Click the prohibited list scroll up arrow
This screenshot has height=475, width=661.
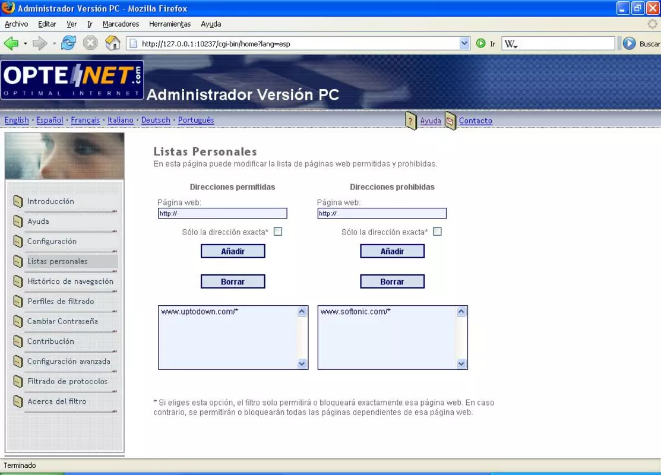click(461, 312)
